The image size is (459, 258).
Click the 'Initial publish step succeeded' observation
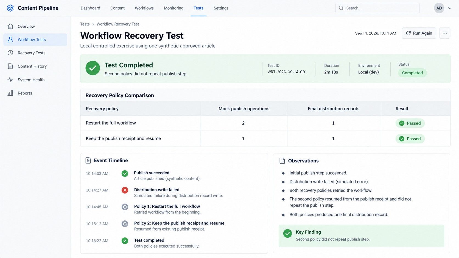tap(318, 173)
